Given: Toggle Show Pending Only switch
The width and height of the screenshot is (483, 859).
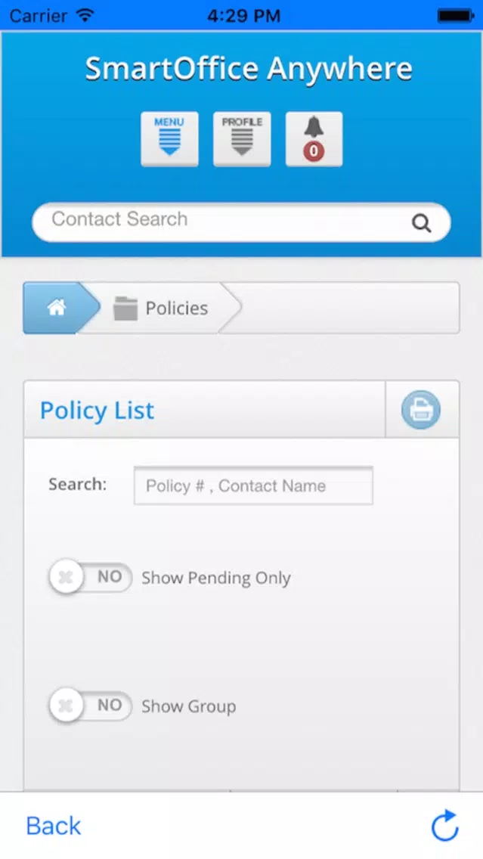Looking at the screenshot, I should [91, 578].
